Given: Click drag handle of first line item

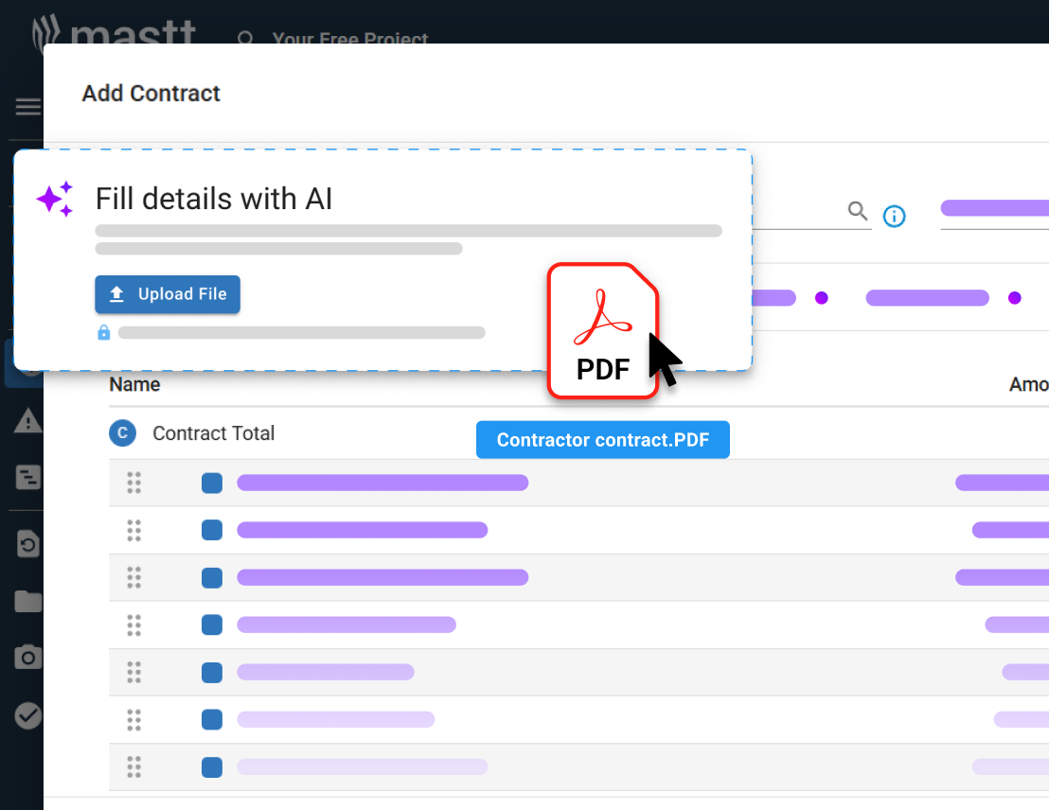Looking at the screenshot, I should (x=133, y=483).
